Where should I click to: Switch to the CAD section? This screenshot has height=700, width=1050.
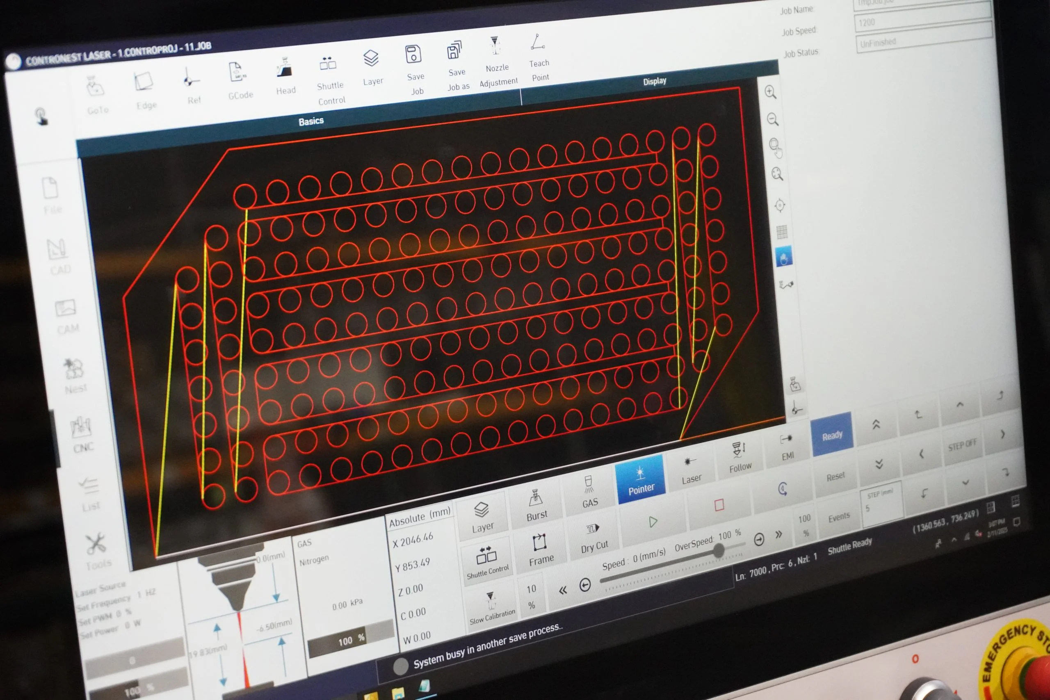click(59, 256)
